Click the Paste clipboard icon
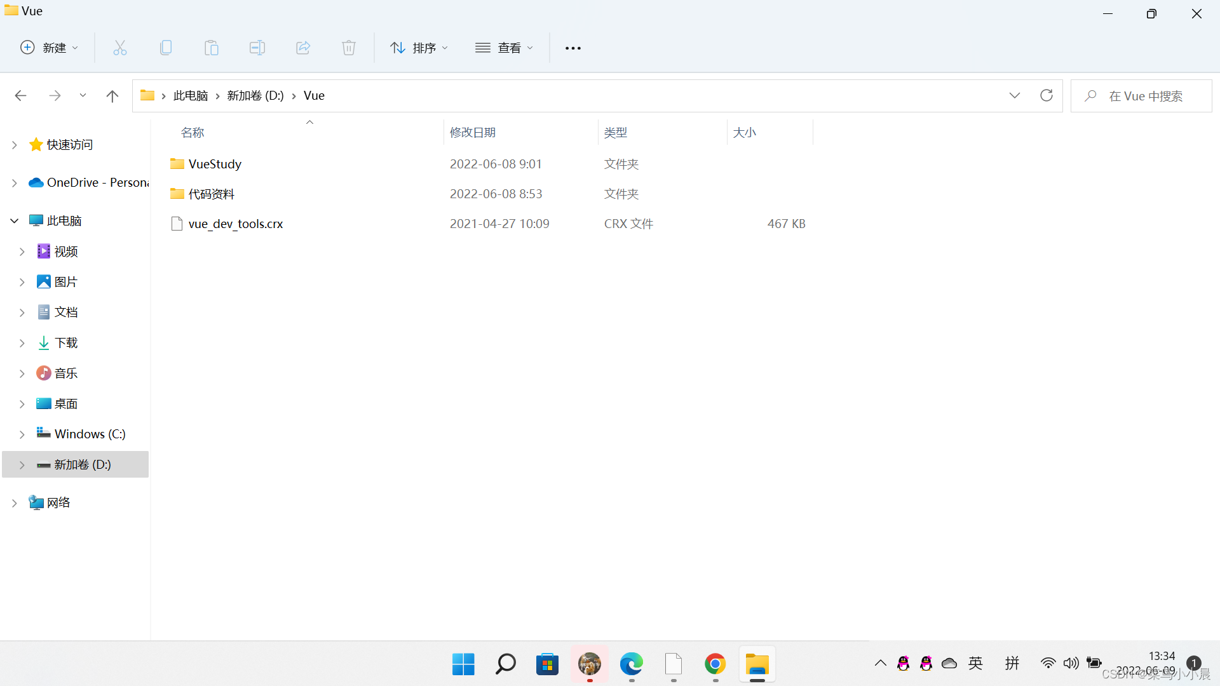 click(212, 48)
